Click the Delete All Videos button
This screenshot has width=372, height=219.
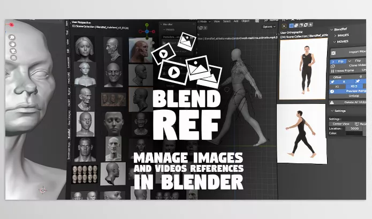tap(348, 102)
